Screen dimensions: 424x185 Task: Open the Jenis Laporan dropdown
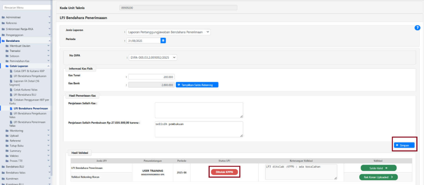[169, 32]
